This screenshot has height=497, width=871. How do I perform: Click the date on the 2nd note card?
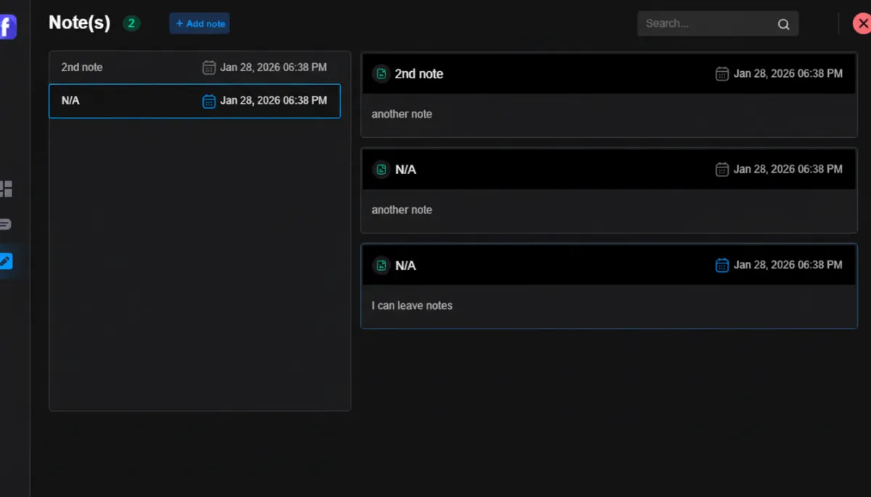click(788, 73)
